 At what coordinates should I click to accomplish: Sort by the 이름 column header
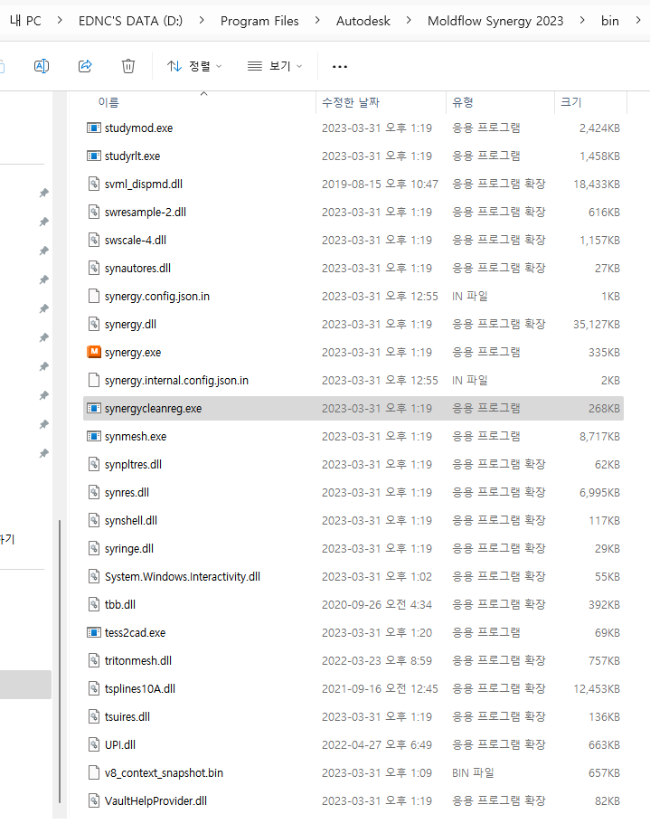coord(108,102)
